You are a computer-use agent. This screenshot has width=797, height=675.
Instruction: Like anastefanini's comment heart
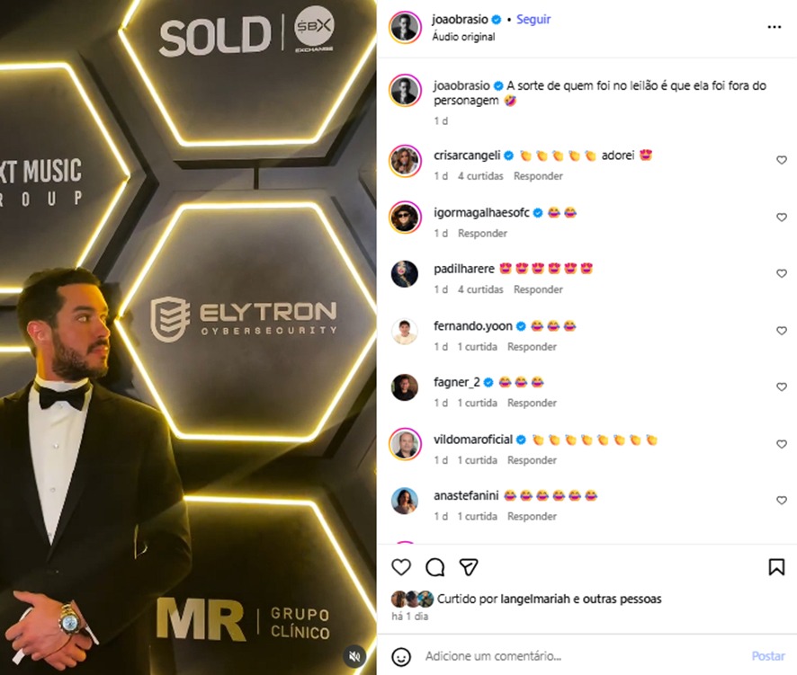[781, 501]
